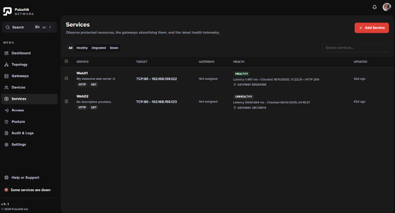Viewport: 395px width, 213px height.
Task: Filter services by Down
Action: tap(114, 48)
